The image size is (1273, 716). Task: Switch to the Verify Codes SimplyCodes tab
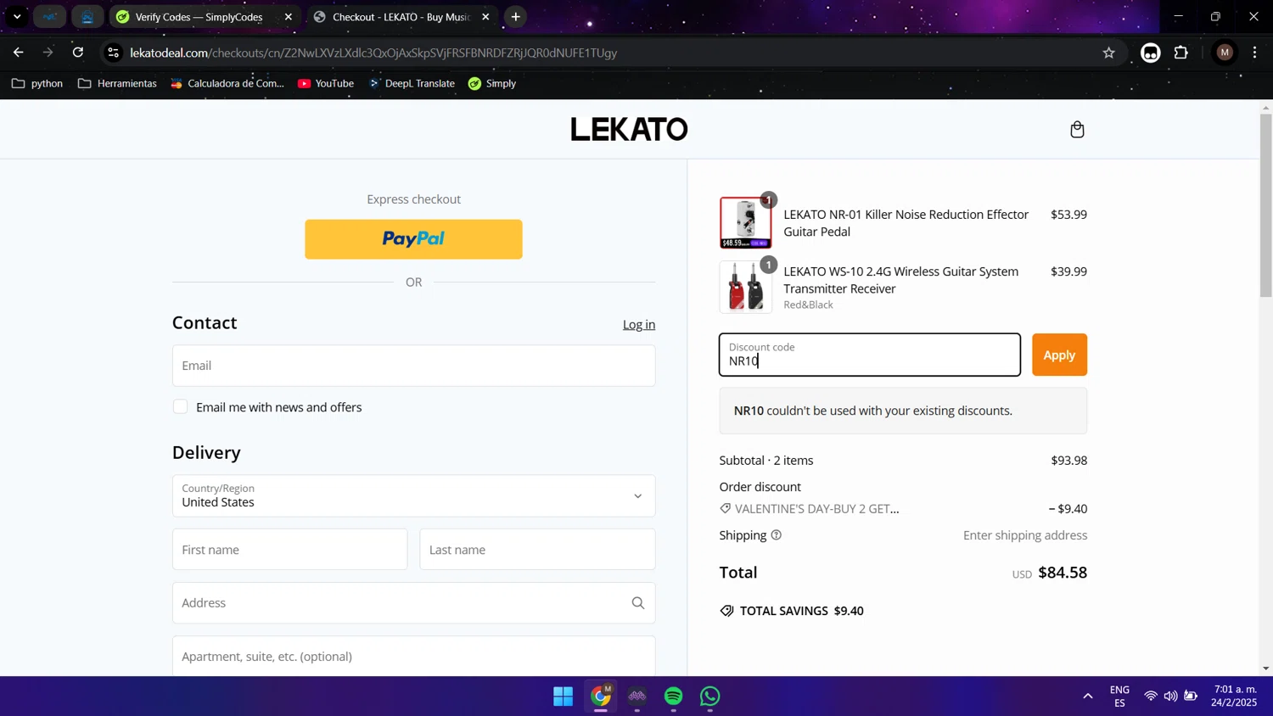(204, 17)
